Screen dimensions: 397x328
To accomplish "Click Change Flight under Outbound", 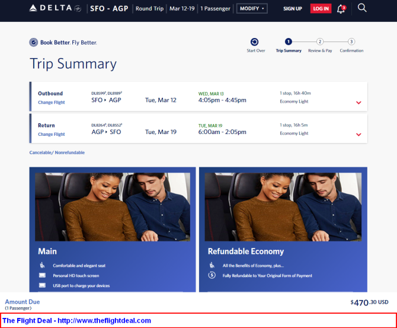I will click(x=52, y=103).
